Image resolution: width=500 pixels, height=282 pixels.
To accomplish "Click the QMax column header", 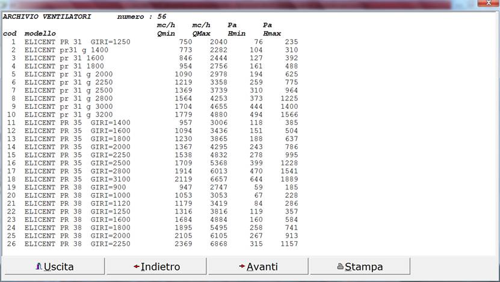I will [x=201, y=34].
